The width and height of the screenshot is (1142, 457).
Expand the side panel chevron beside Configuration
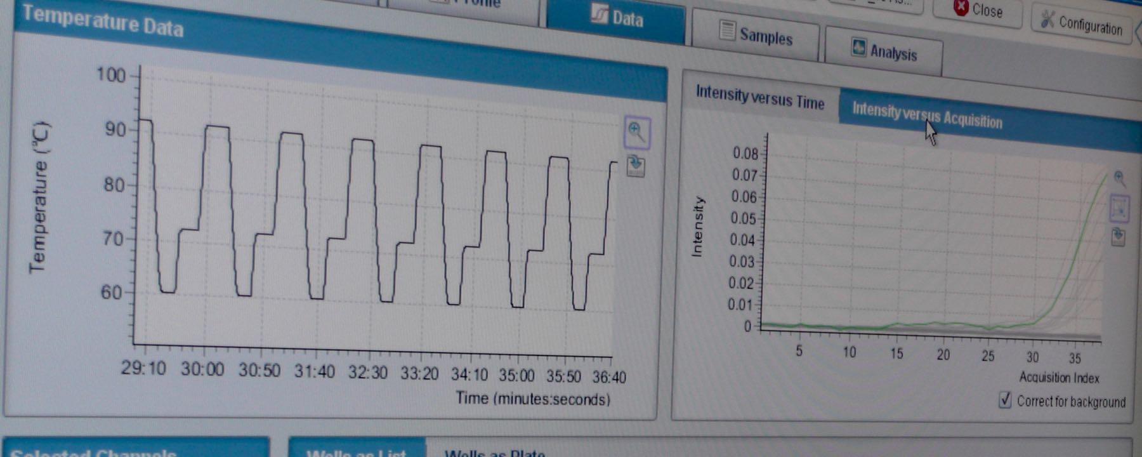1138,32
